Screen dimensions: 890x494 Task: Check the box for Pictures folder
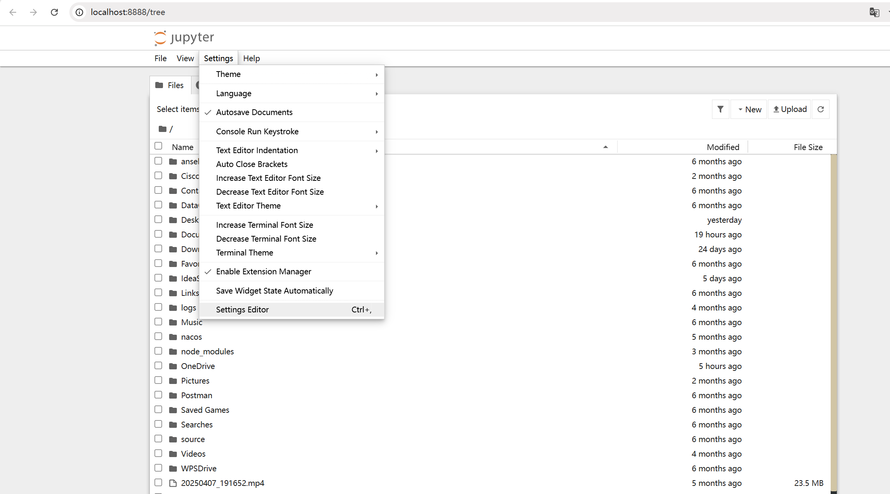point(158,380)
